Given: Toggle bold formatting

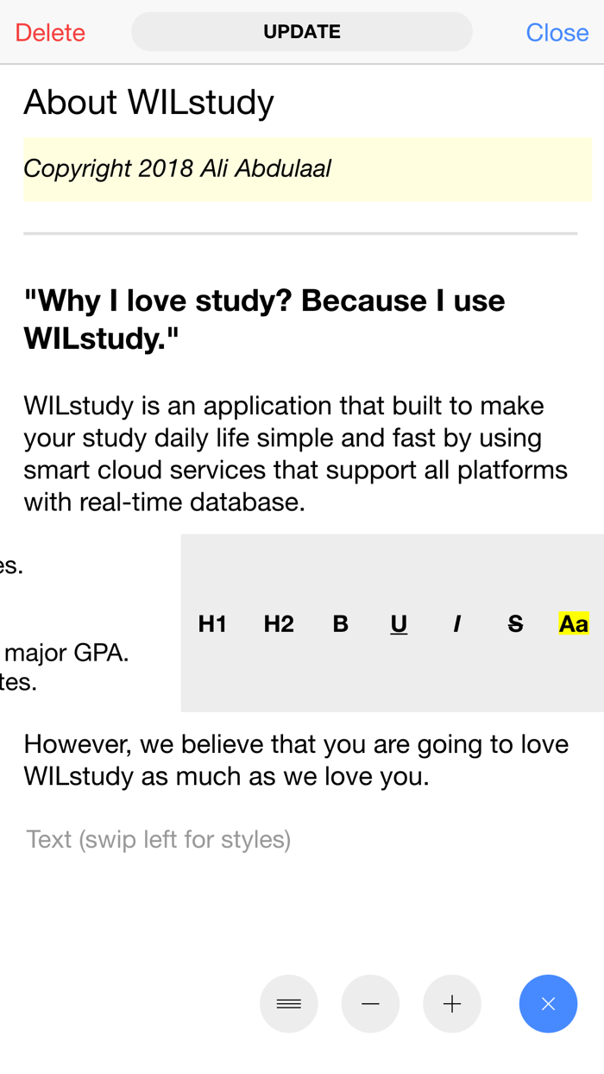Looking at the screenshot, I should pos(340,623).
